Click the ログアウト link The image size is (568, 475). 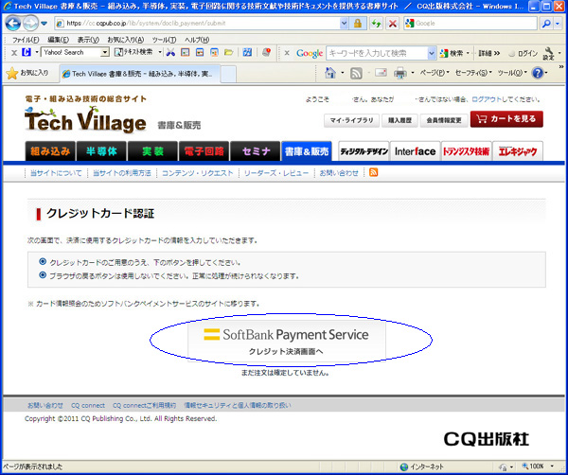tap(493, 99)
